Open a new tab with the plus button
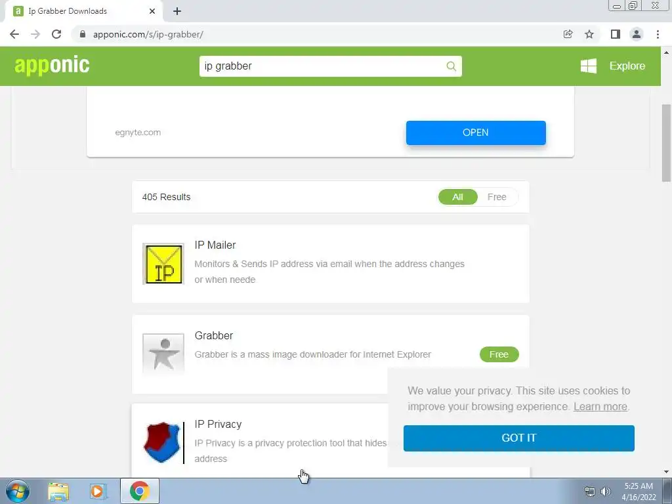 coord(177,11)
